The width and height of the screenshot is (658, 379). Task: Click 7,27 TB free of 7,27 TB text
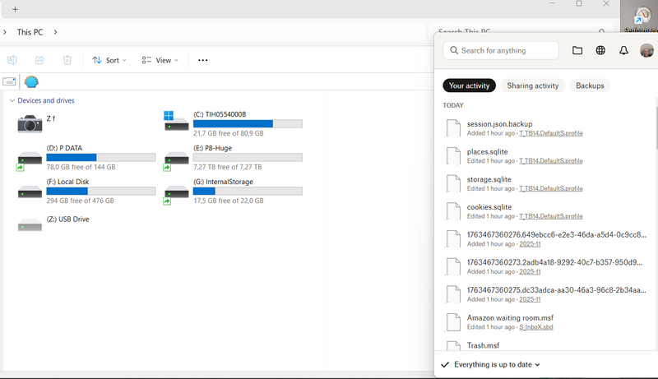(228, 167)
